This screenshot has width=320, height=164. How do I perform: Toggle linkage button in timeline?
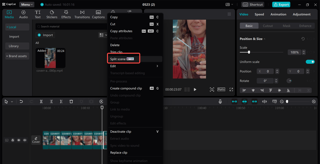[x=254, y=101]
